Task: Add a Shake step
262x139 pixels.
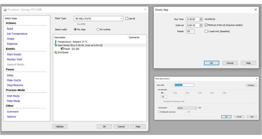Action: click(x=11, y=39)
